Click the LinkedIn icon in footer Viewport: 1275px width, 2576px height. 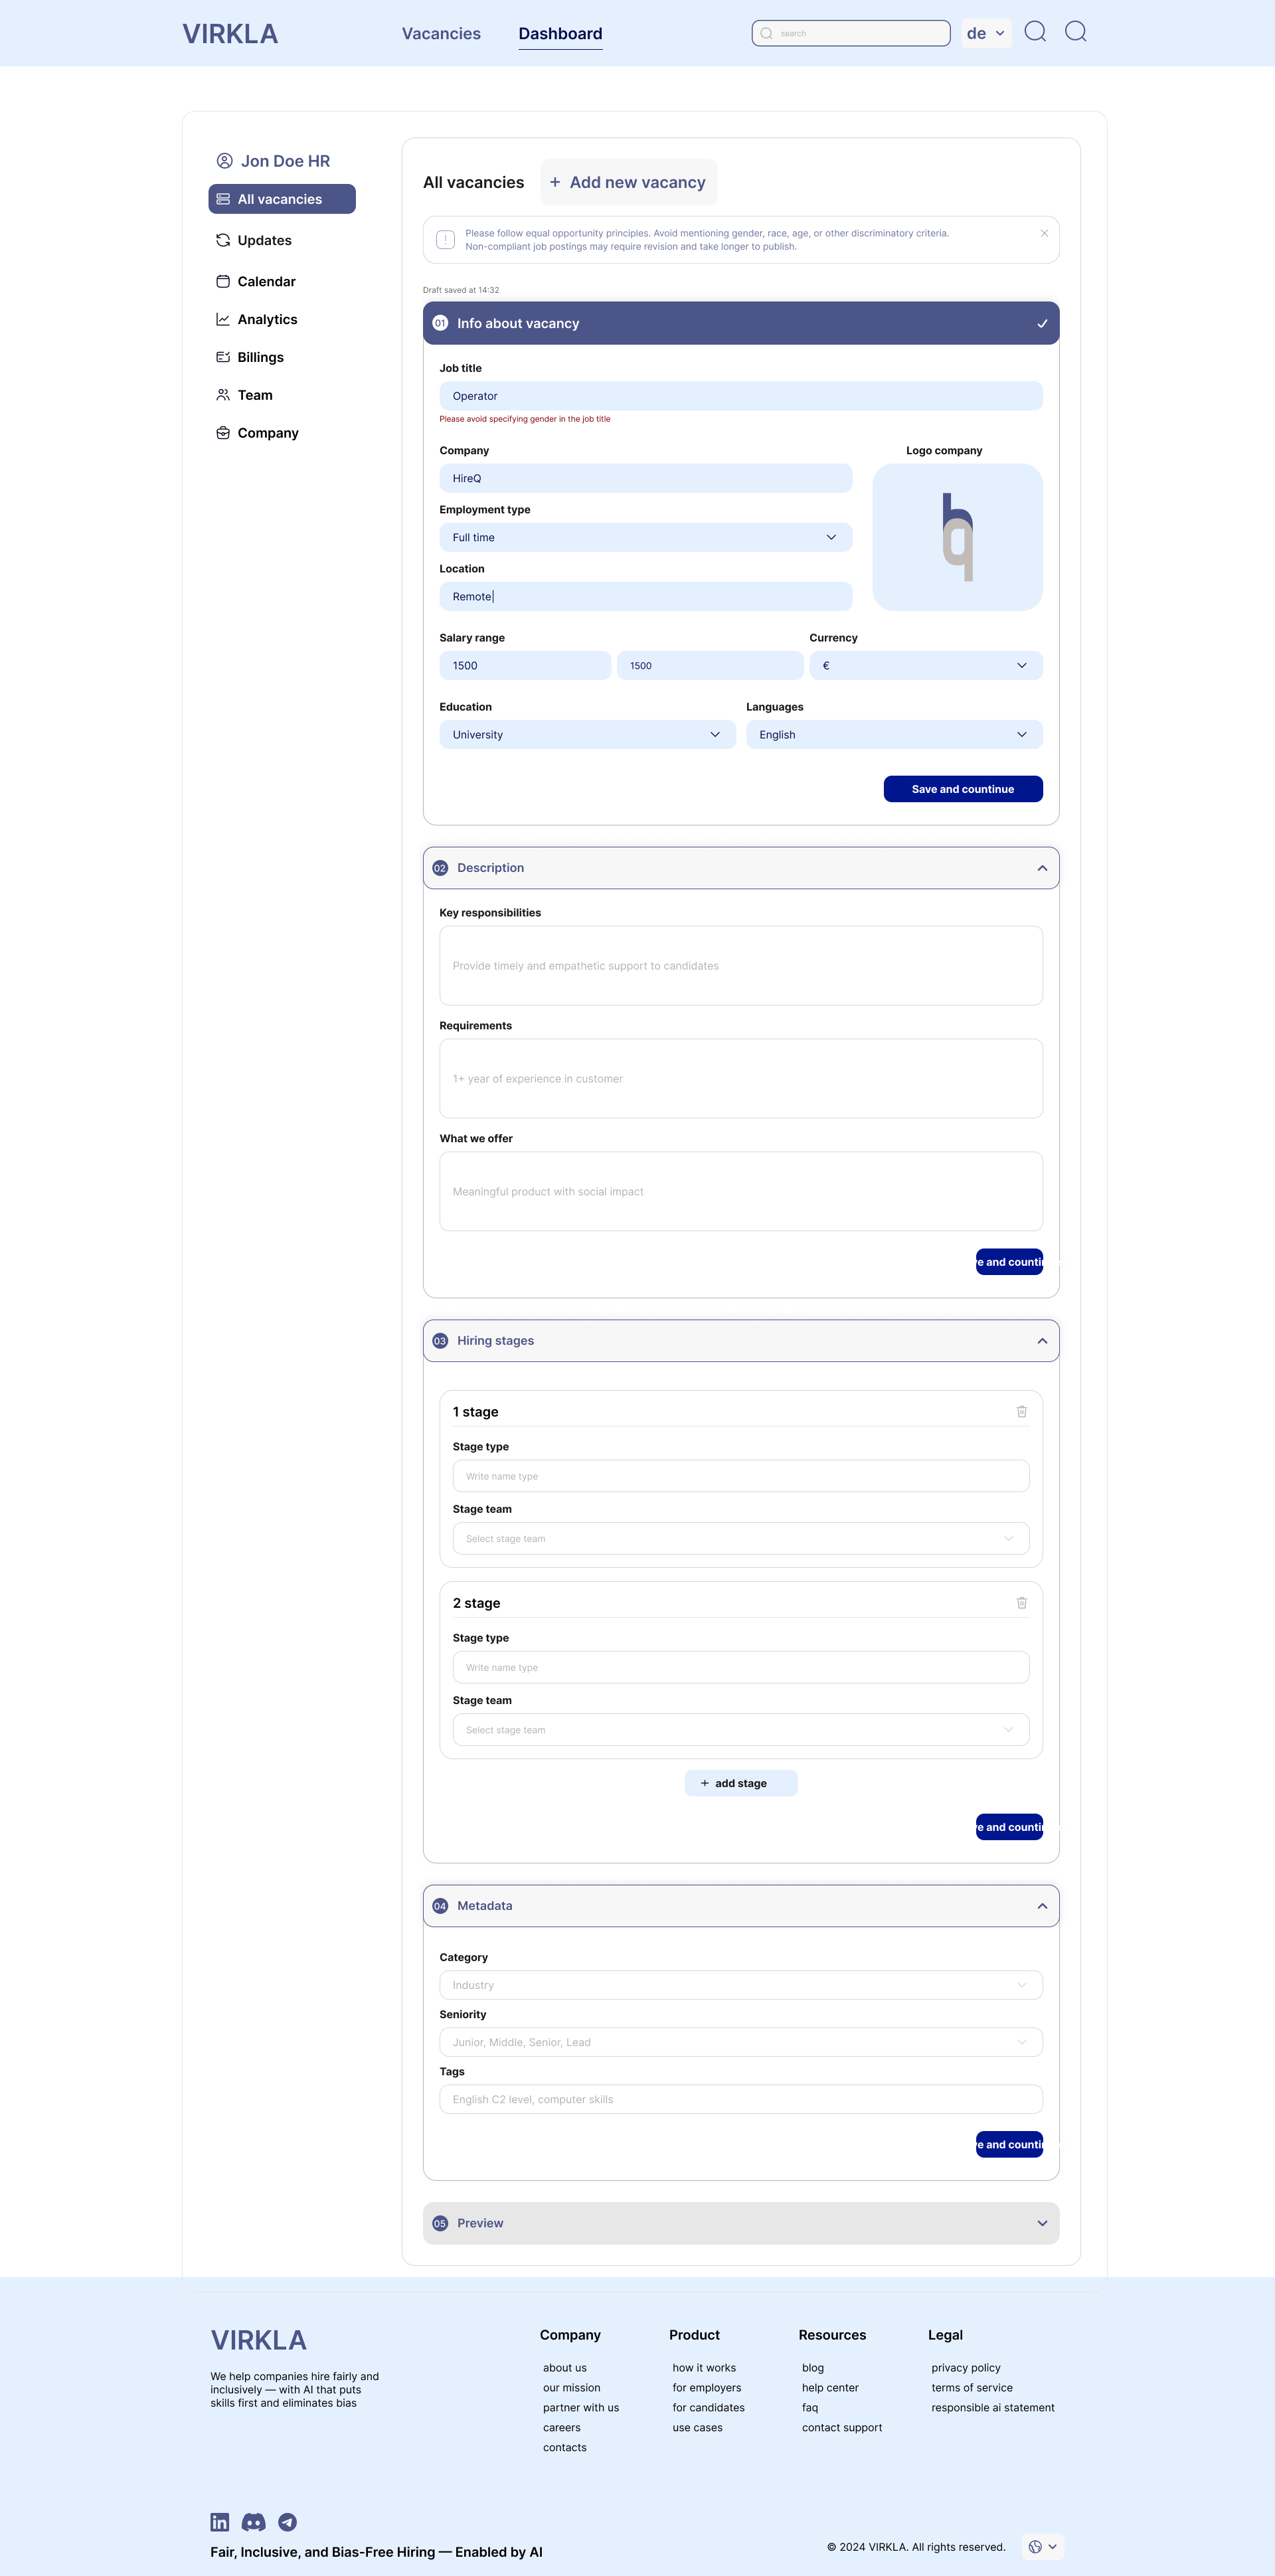coord(220,2522)
